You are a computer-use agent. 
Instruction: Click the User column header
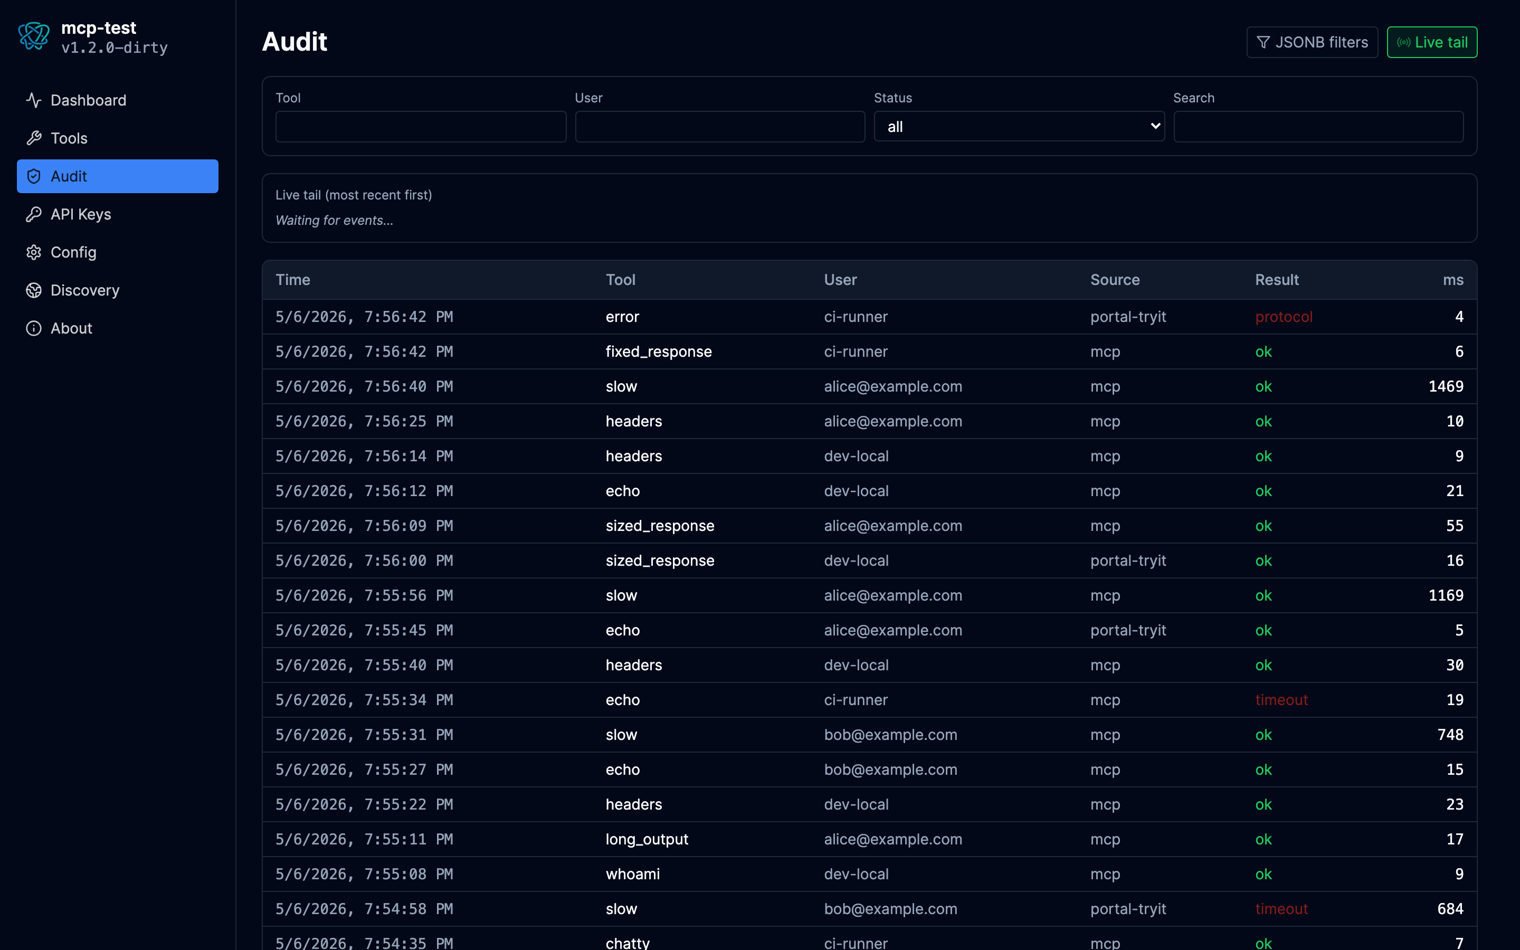point(840,280)
